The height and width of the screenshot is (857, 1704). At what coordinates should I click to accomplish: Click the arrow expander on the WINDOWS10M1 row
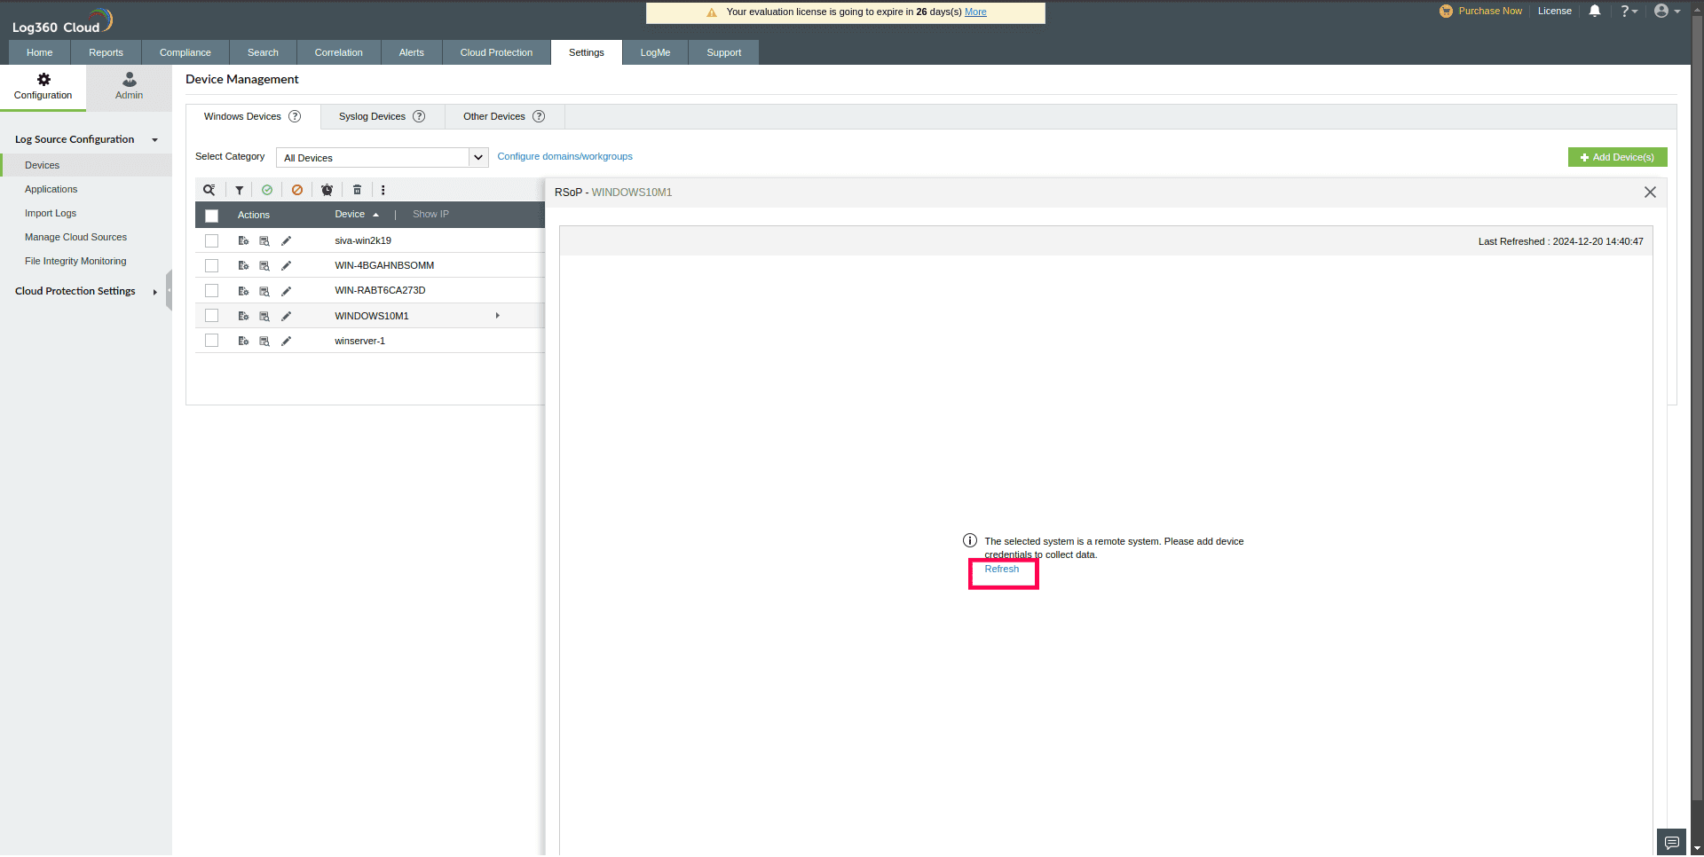pyautogui.click(x=498, y=316)
